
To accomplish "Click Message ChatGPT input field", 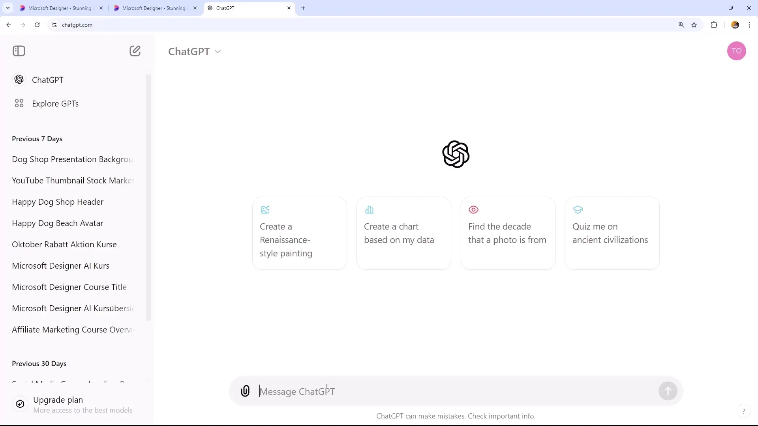I will pos(456,392).
